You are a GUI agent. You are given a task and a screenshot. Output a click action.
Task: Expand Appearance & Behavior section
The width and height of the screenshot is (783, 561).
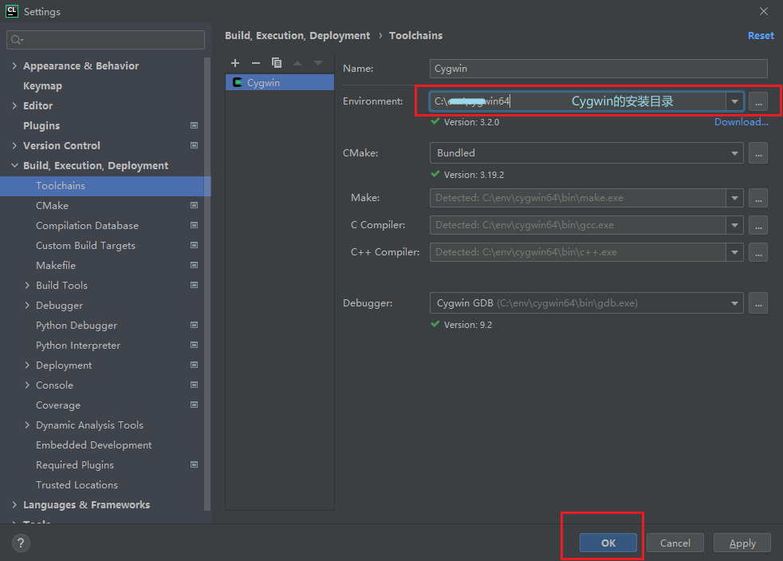14,65
